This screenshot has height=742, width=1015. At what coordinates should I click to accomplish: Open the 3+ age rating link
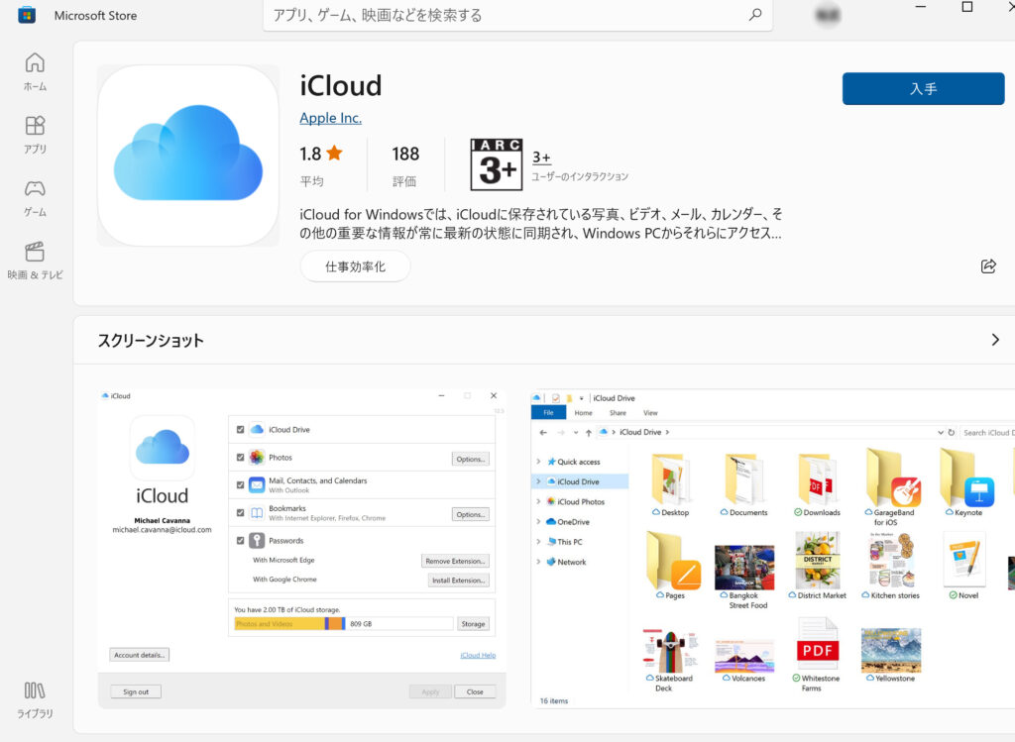(541, 158)
